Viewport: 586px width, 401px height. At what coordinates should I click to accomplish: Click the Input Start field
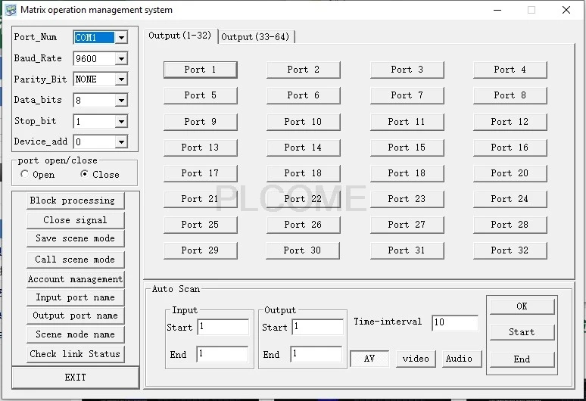coord(223,327)
